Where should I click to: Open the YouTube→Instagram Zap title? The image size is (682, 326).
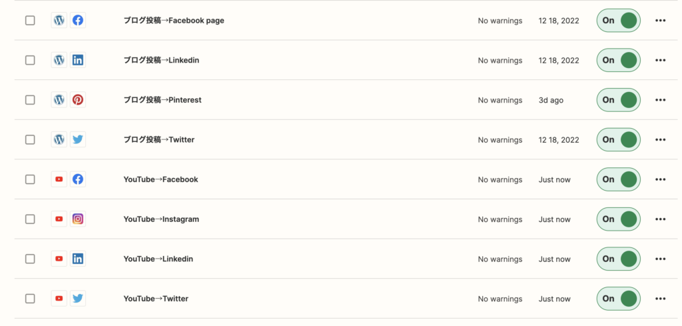(161, 219)
